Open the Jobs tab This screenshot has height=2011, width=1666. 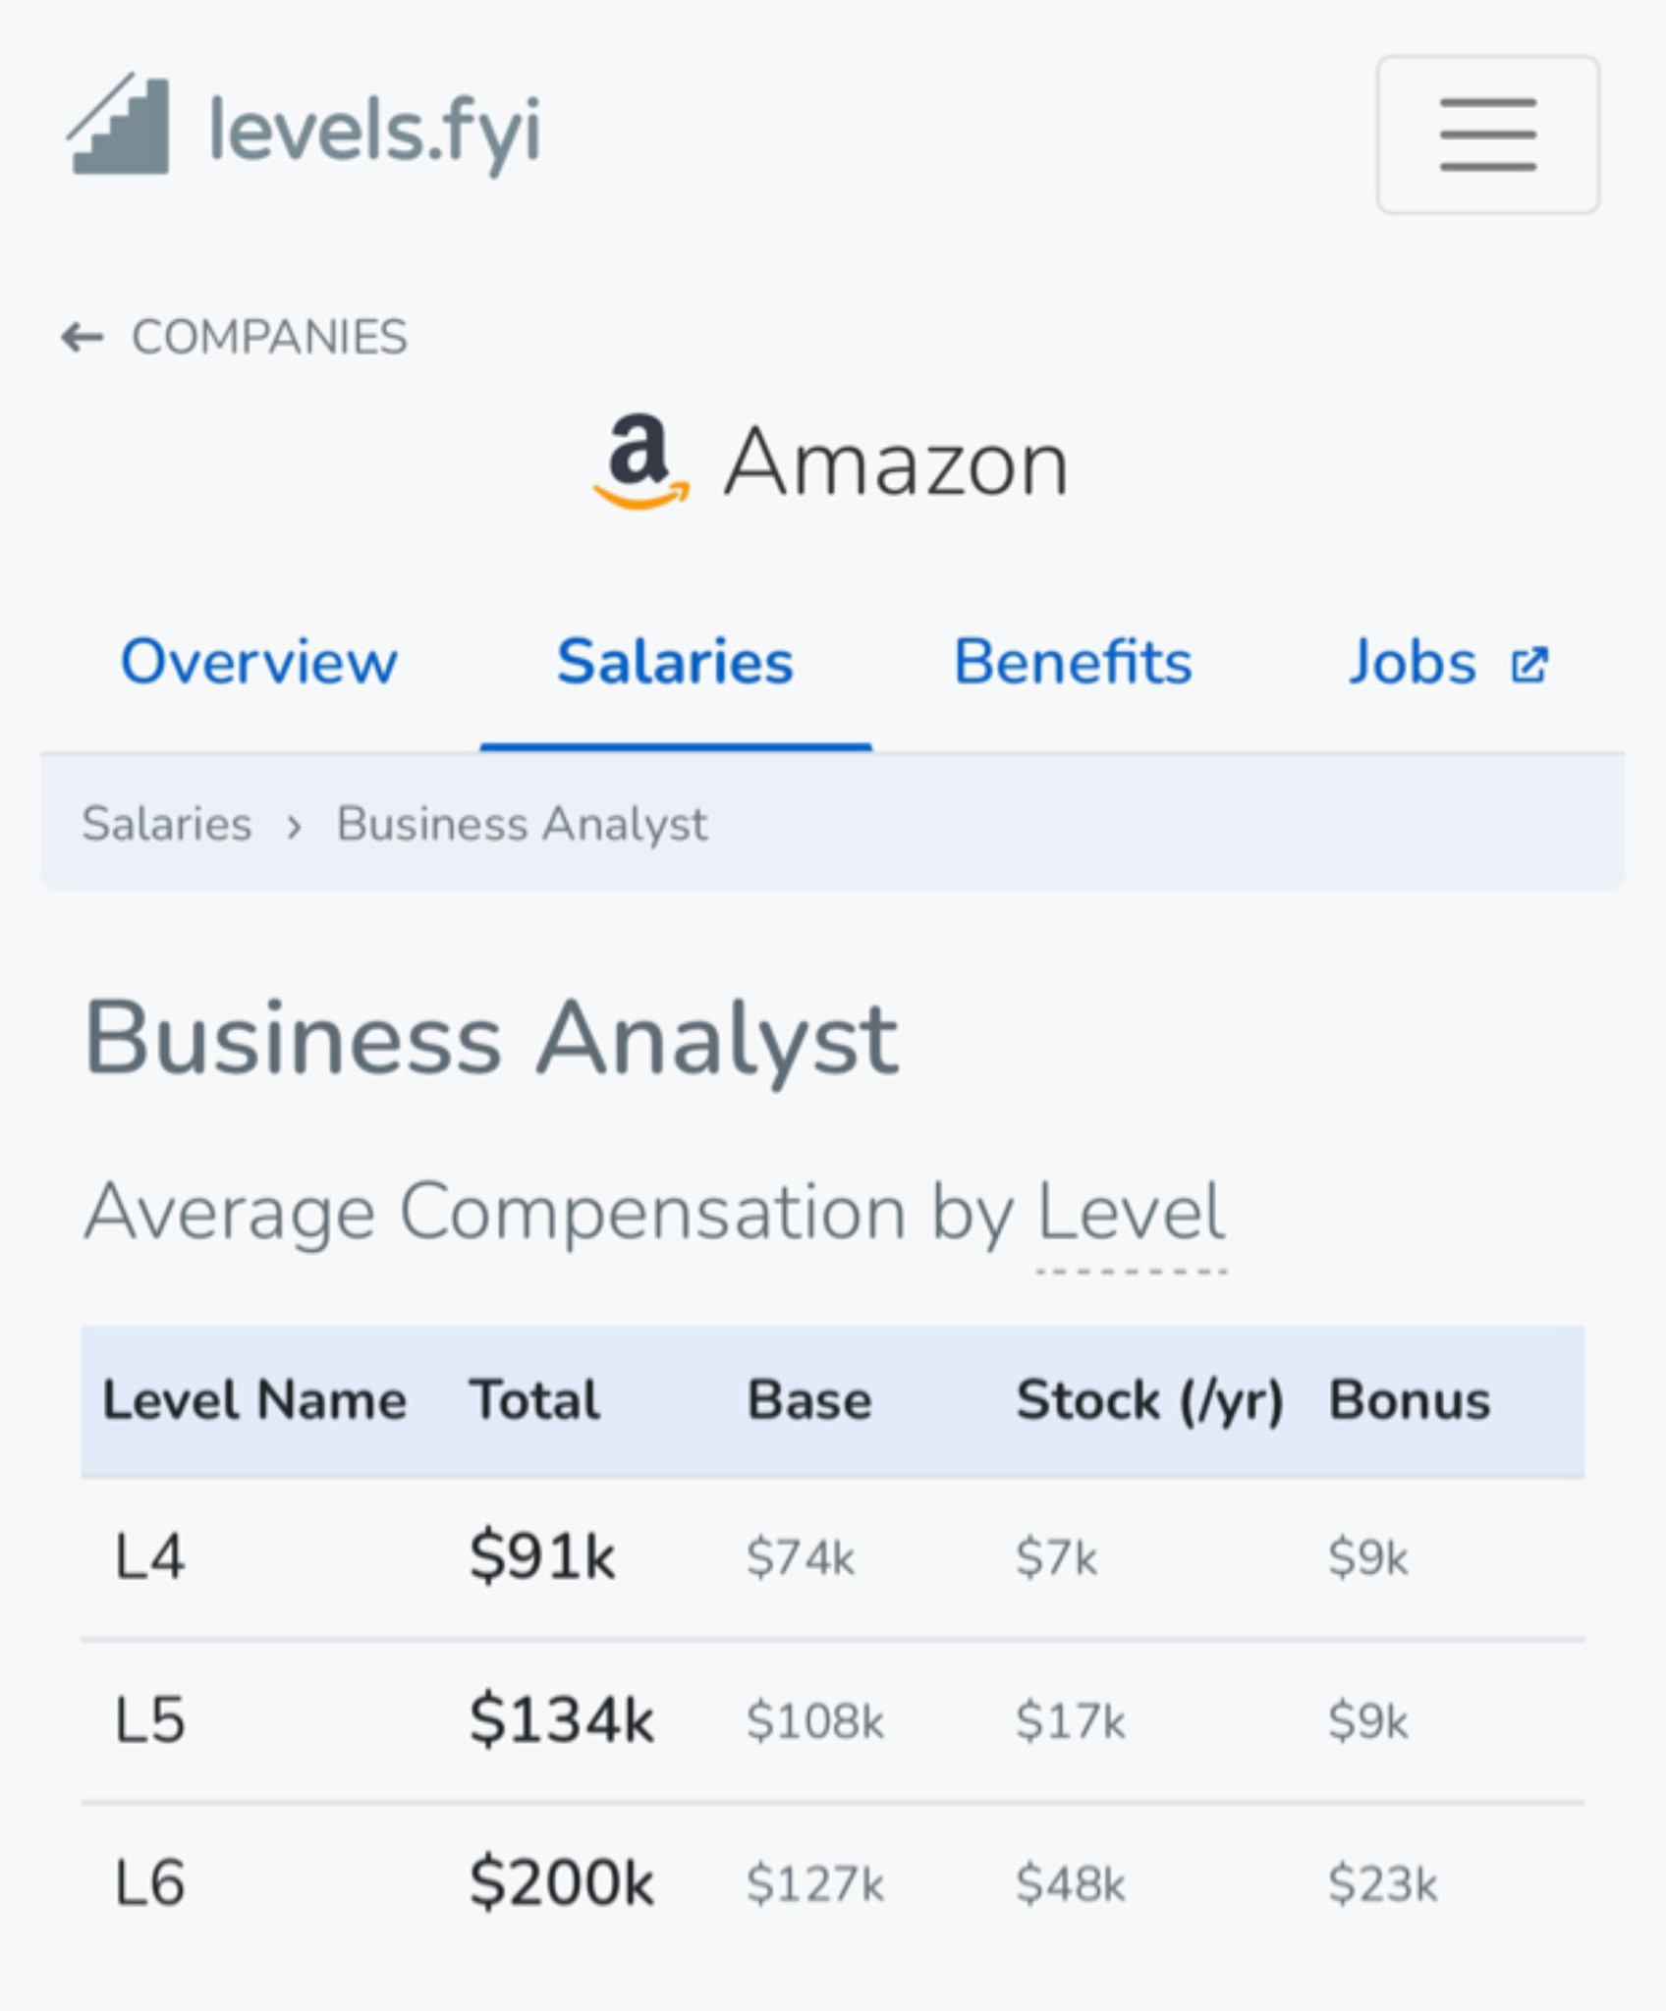click(1413, 662)
